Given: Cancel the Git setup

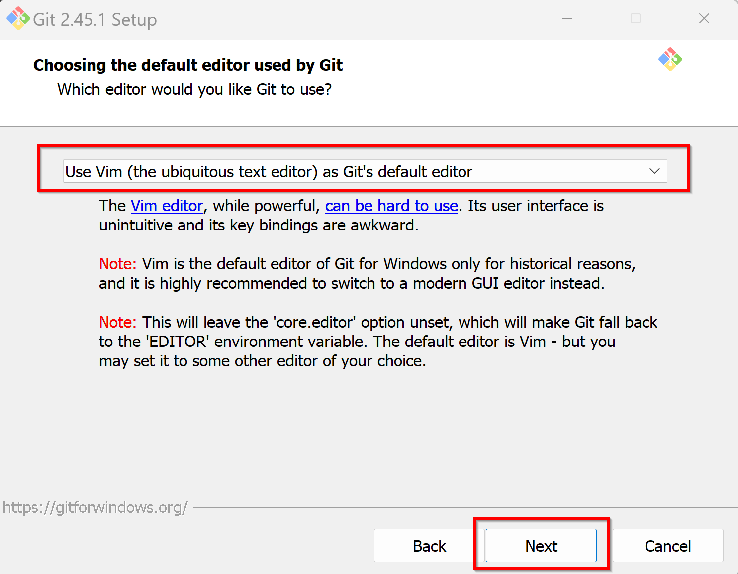Looking at the screenshot, I should point(668,546).
